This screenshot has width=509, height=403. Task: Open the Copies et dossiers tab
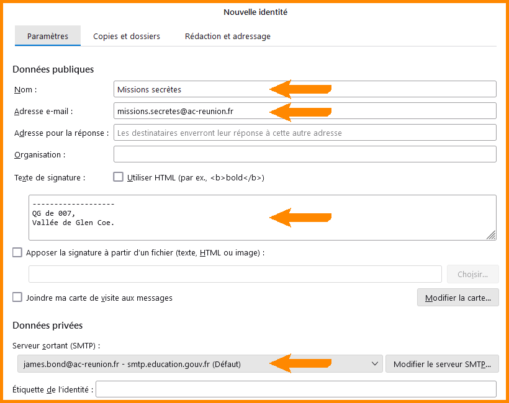(127, 36)
